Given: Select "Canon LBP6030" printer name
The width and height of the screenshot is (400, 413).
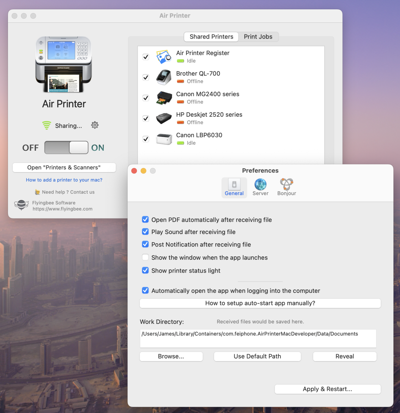Looking at the screenshot, I should coord(199,135).
